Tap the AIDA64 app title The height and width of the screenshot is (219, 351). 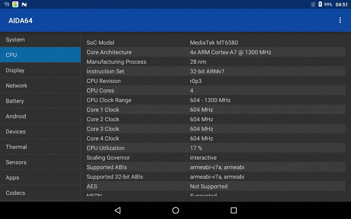coord(20,21)
